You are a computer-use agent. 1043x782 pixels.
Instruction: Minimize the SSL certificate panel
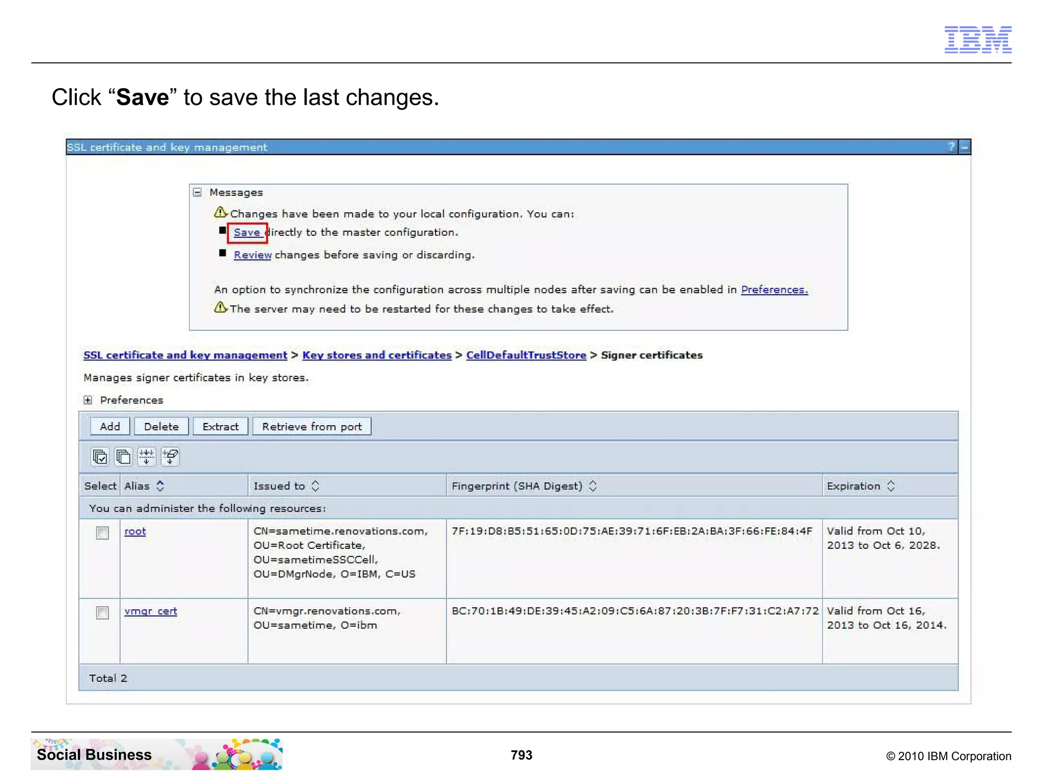click(x=965, y=147)
